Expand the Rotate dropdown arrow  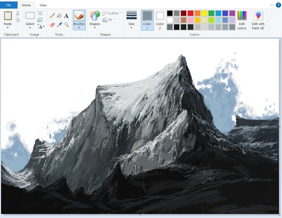(44, 26)
